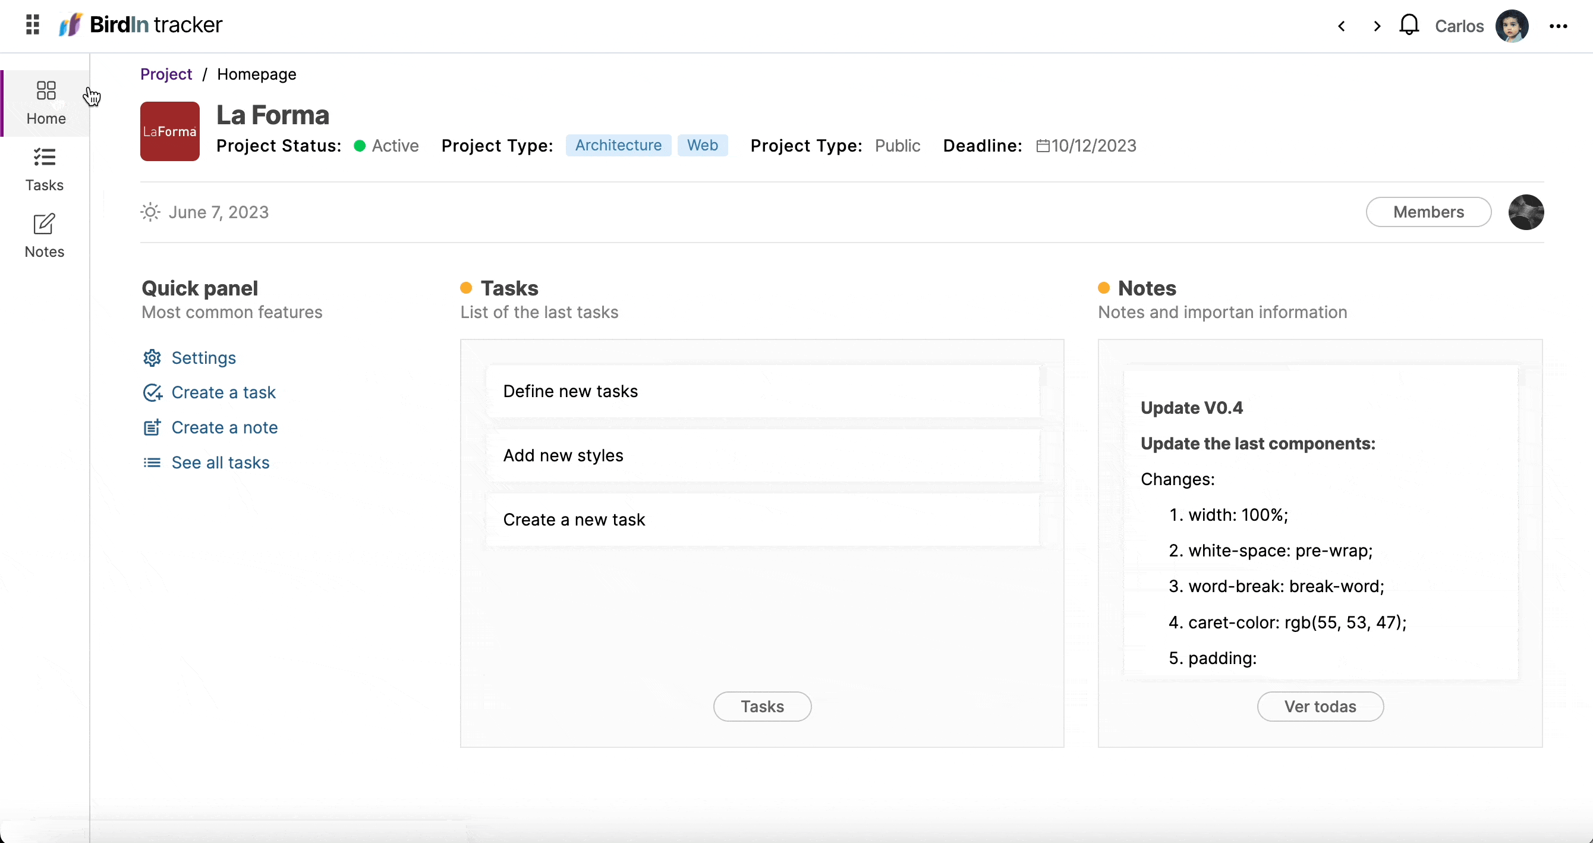This screenshot has width=1593, height=843.
Task: Click the orange dot beside Tasks heading
Action: click(466, 288)
